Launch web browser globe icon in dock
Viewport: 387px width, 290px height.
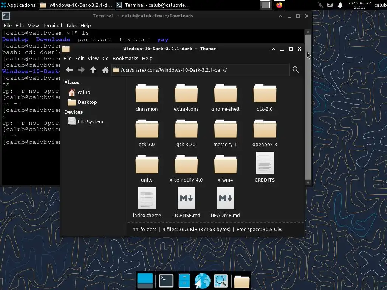coord(203,281)
